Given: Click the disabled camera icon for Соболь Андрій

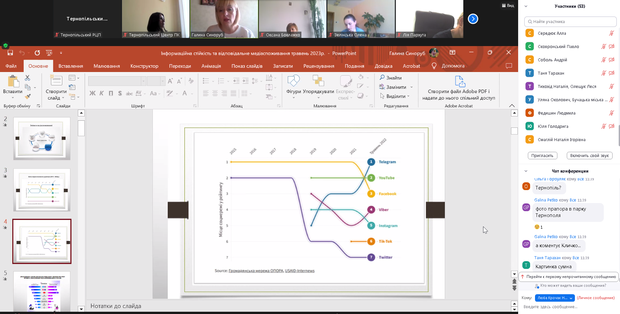Looking at the screenshot, I should [x=612, y=60].
